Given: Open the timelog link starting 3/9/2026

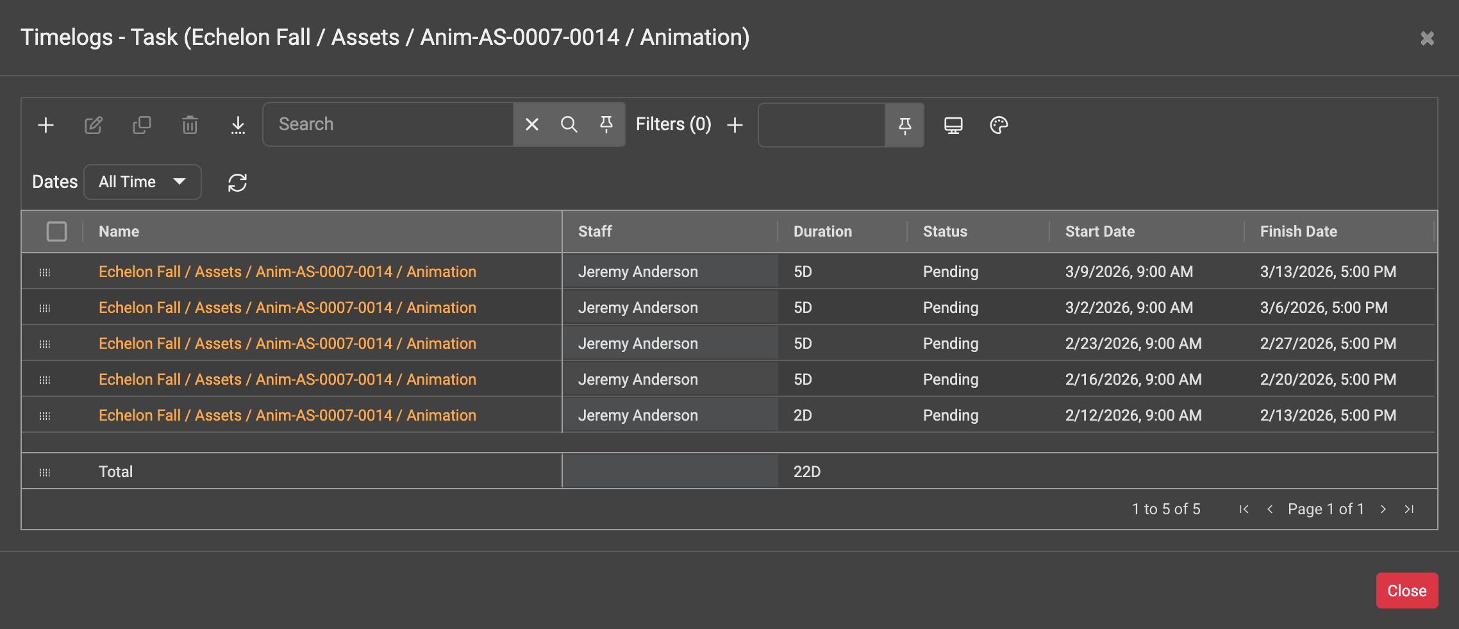Looking at the screenshot, I should point(287,272).
